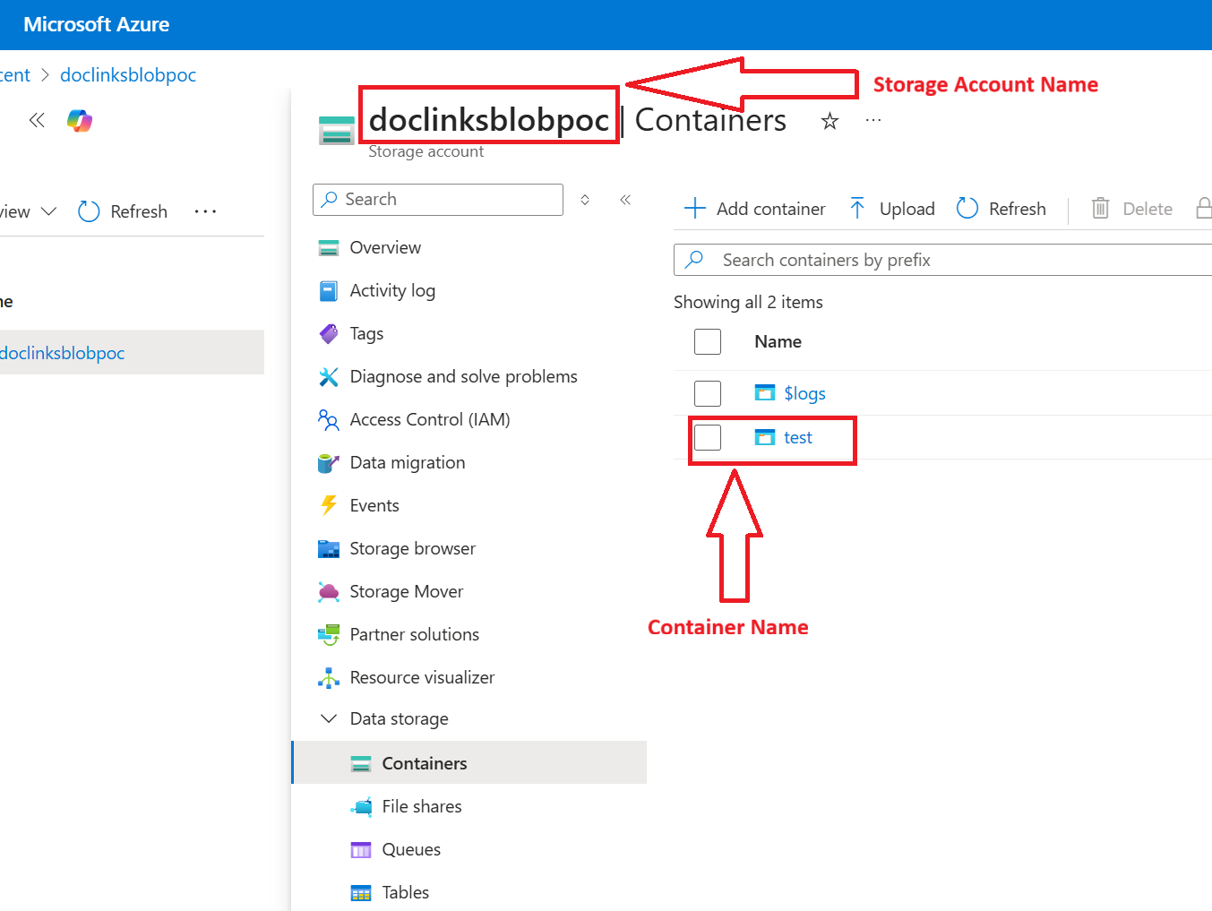Refresh the containers list
1212x911 pixels.
point(1001,209)
